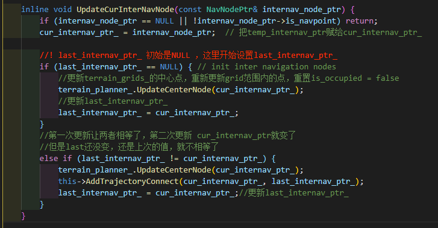Click the comment starting '//第一次更新'
The height and width of the screenshot is (228, 438).
[x=167, y=136]
